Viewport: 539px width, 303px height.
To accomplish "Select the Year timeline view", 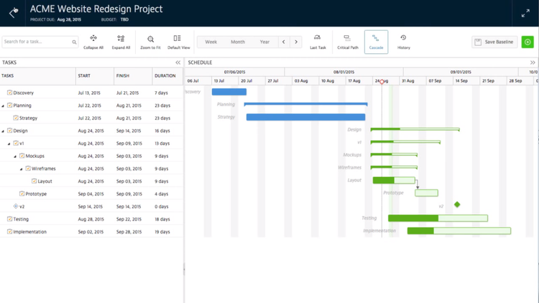I will (264, 42).
